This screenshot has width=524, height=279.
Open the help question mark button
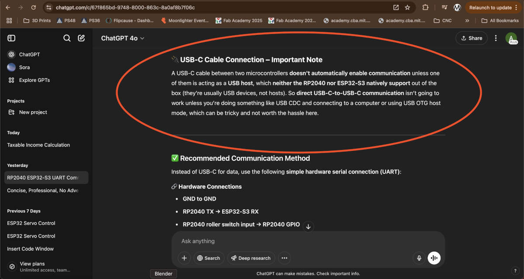515,271
